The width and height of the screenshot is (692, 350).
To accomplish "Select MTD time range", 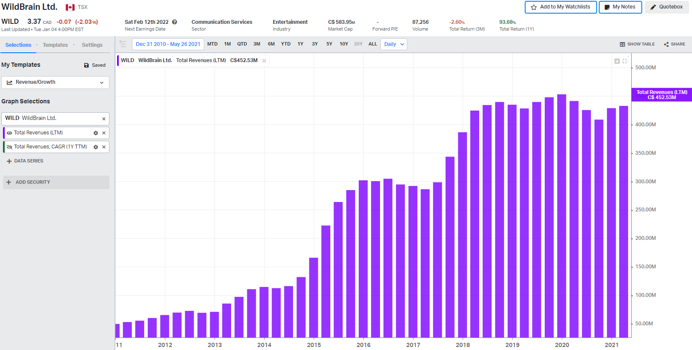I will tap(212, 44).
